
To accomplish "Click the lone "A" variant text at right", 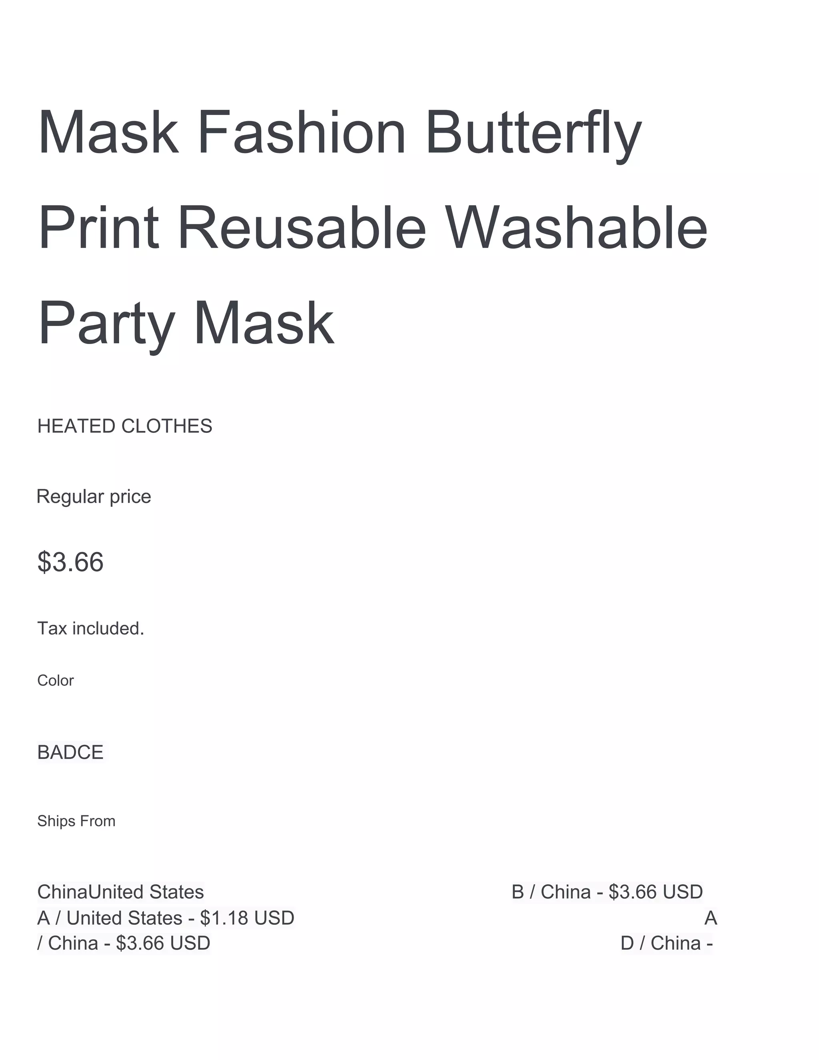I will 711,918.
